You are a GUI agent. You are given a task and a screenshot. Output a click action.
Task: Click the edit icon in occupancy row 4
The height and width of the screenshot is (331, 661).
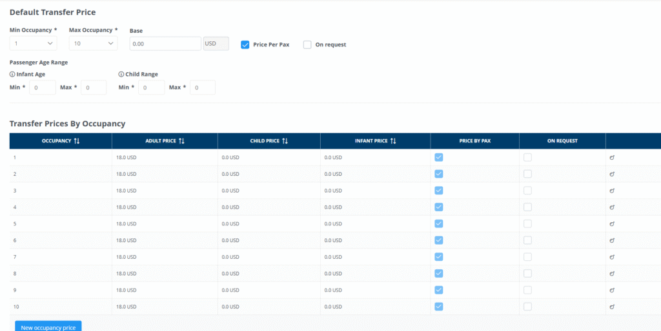[x=612, y=207]
